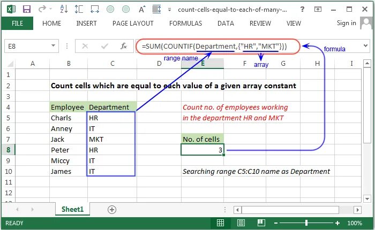The image size is (375, 230).
Task: Click the Employee header cell
Action: [x=69, y=107]
